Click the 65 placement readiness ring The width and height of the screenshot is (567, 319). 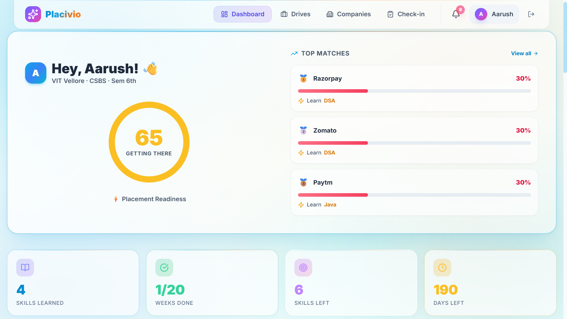click(149, 142)
